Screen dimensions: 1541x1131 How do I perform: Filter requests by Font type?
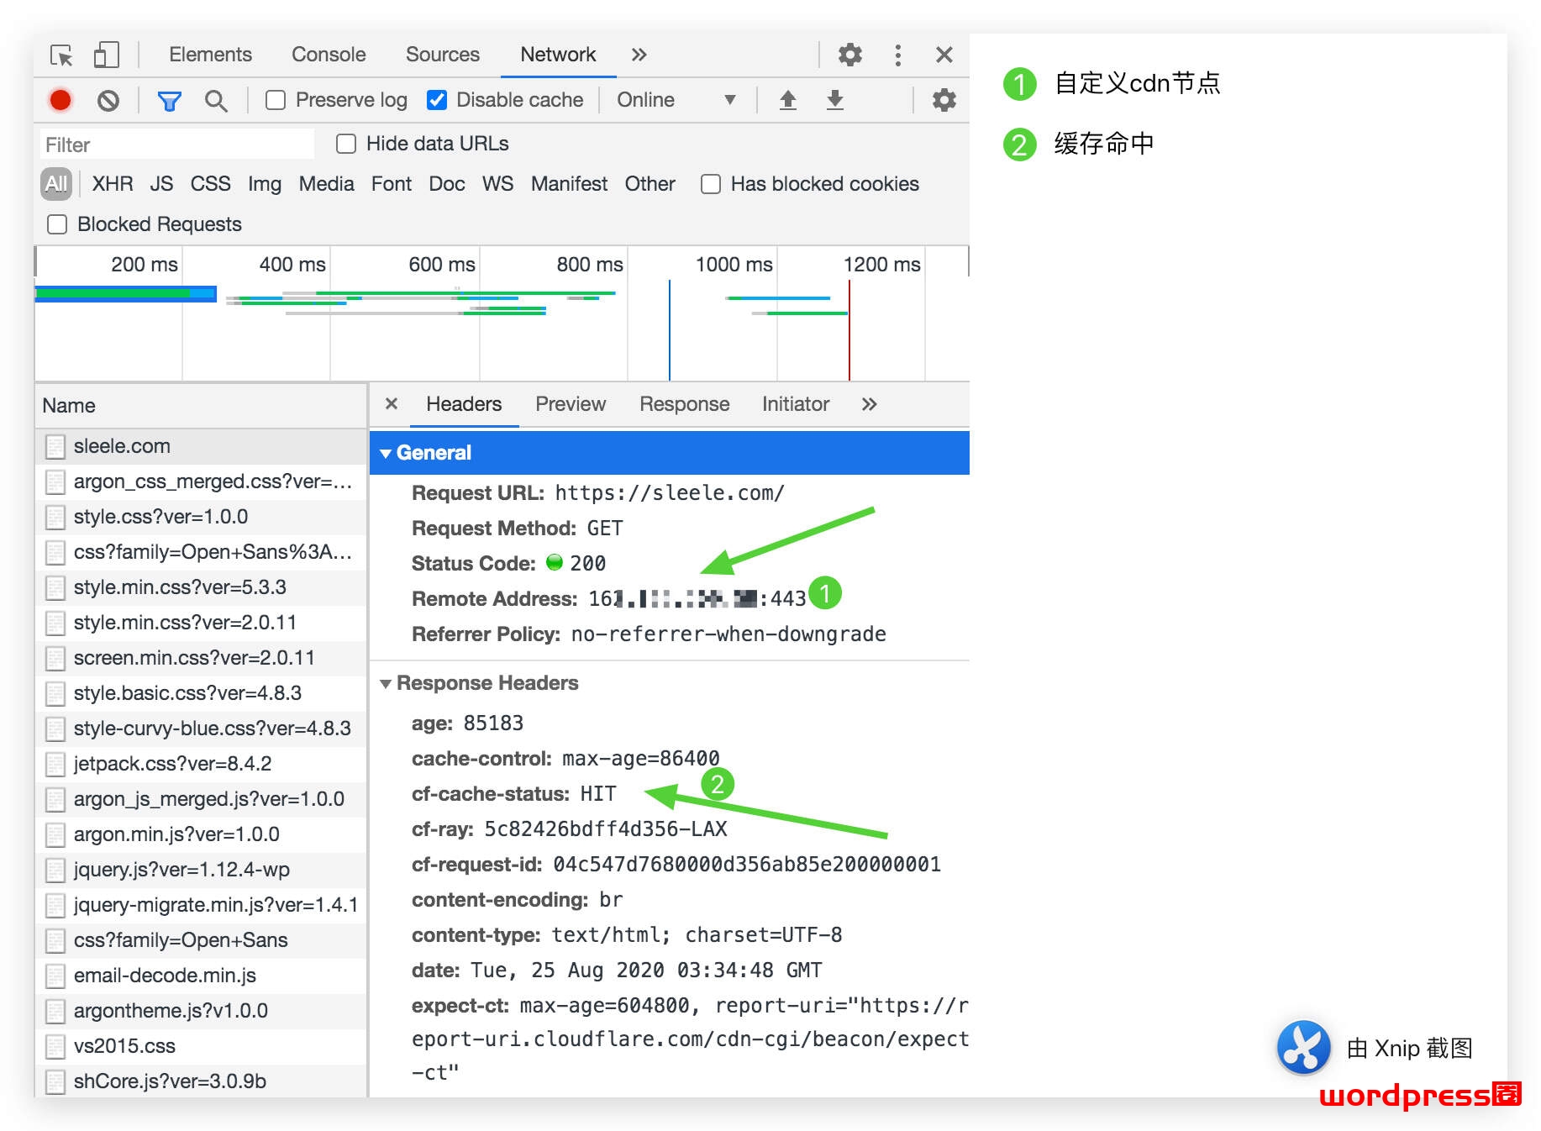392,184
